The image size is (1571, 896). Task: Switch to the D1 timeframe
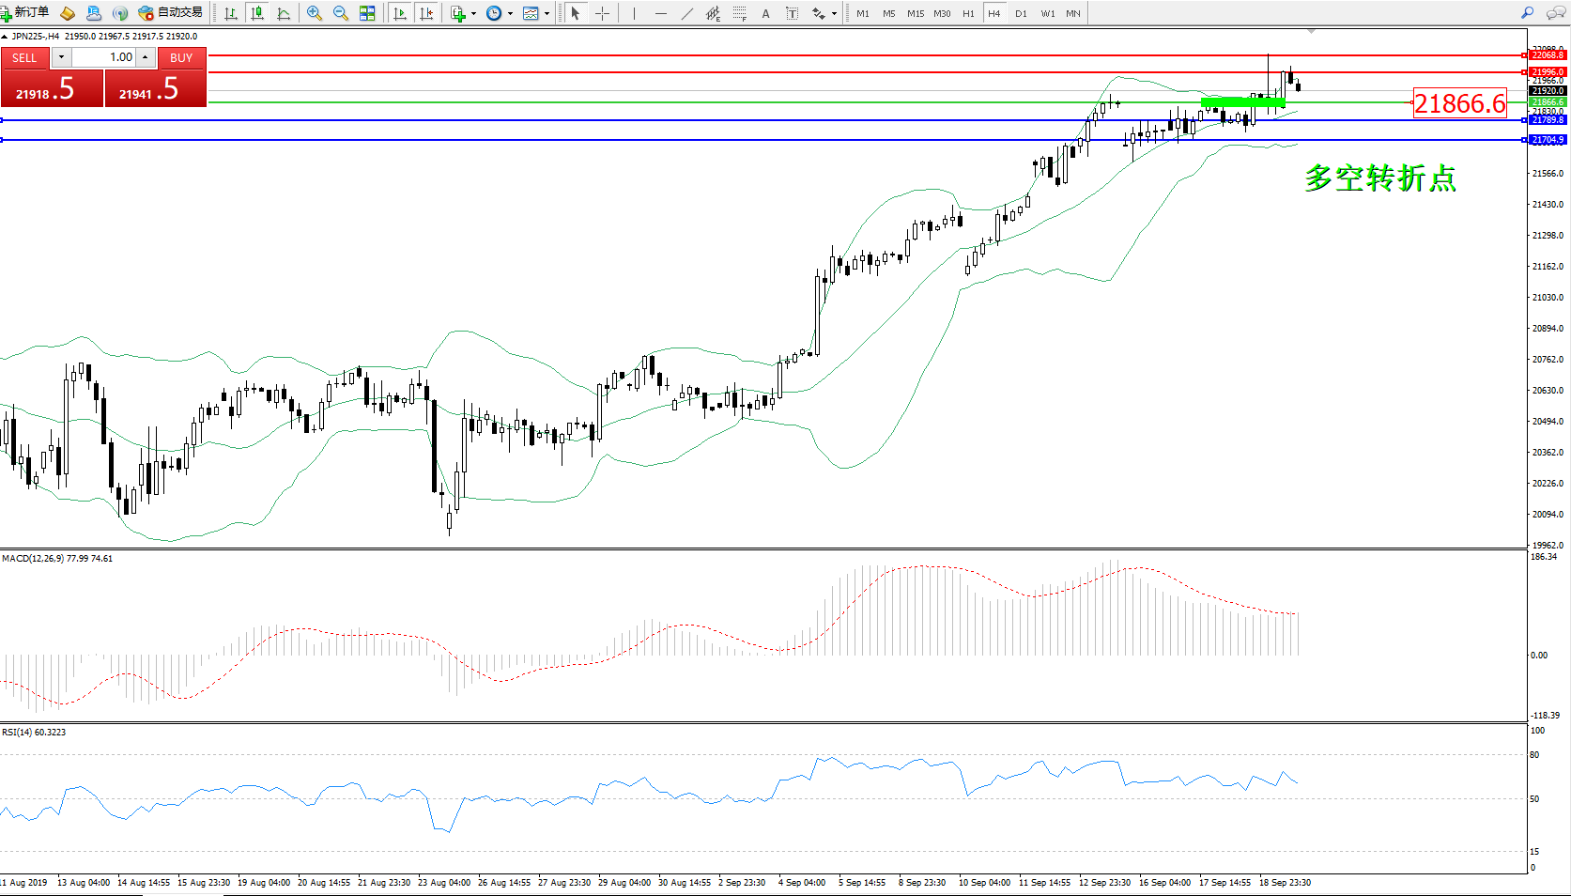(1021, 13)
